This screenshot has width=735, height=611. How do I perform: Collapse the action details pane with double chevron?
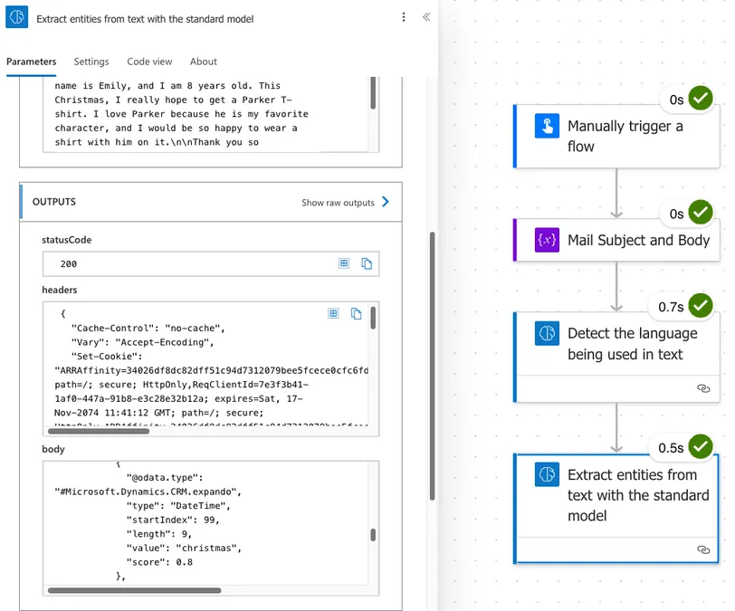tap(426, 16)
